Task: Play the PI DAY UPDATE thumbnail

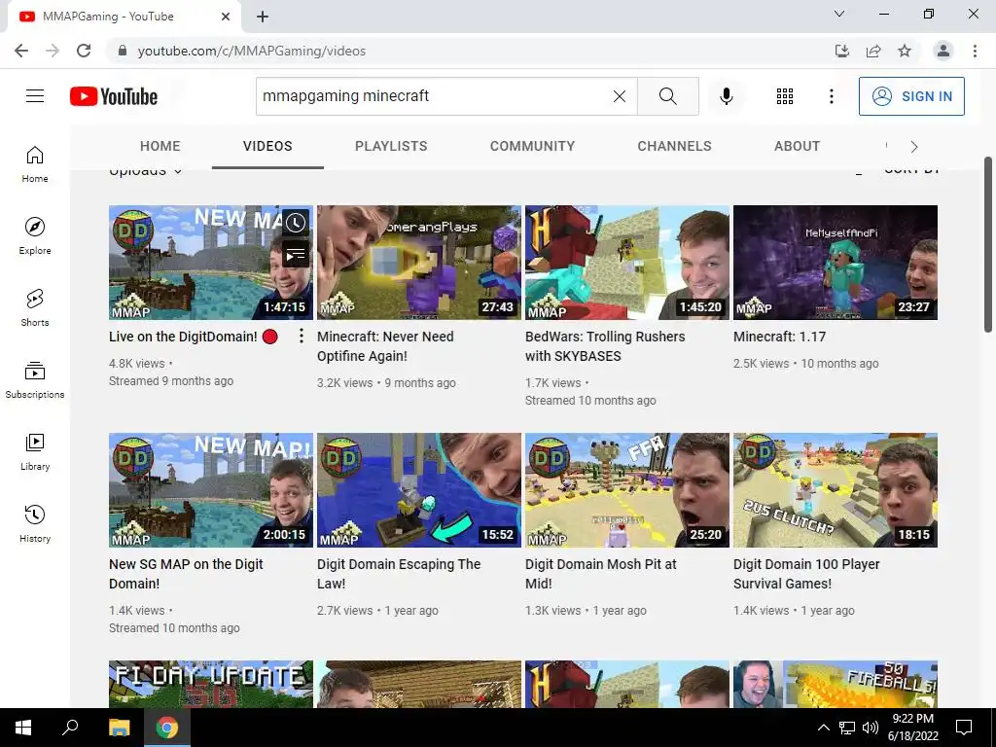Action: [x=211, y=684]
